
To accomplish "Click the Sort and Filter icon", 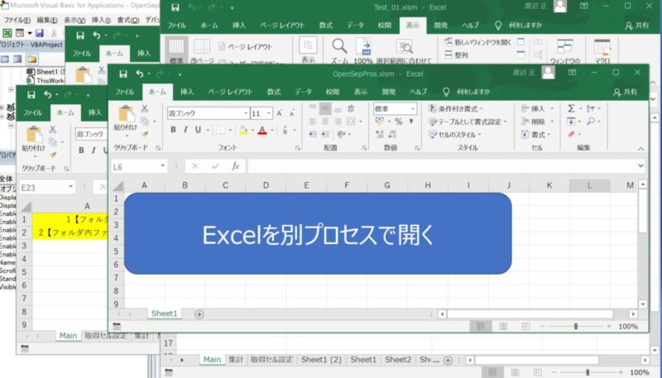I will coord(590,109).
